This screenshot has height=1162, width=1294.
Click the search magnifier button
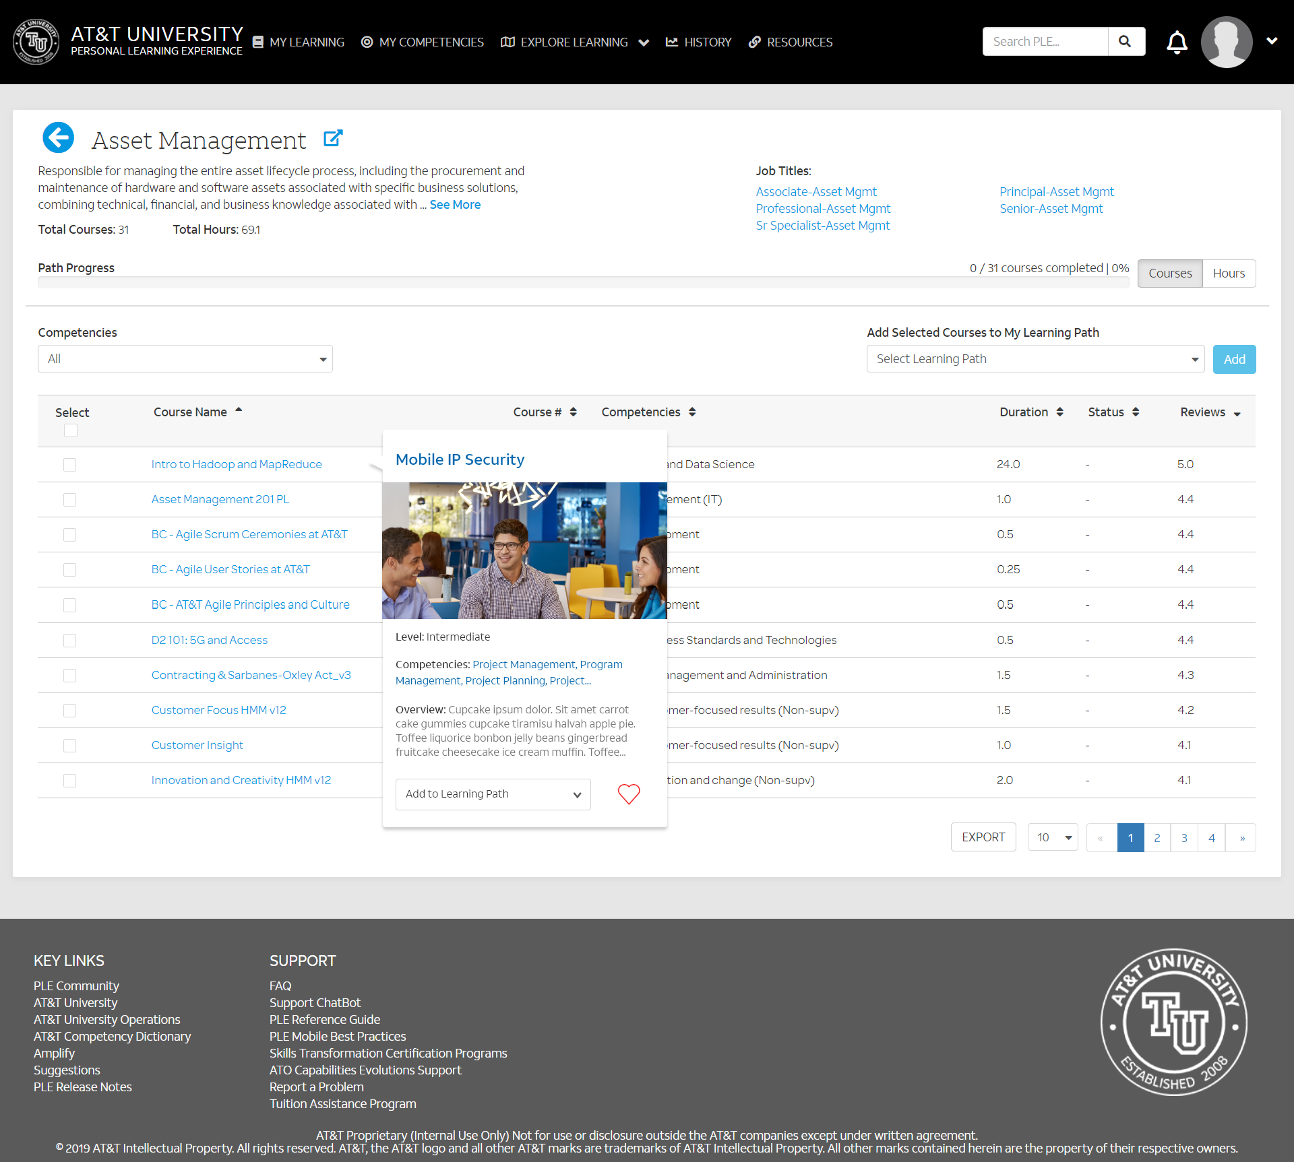(x=1126, y=41)
